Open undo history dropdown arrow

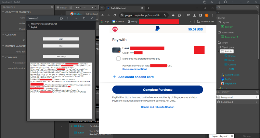[80, 7]
